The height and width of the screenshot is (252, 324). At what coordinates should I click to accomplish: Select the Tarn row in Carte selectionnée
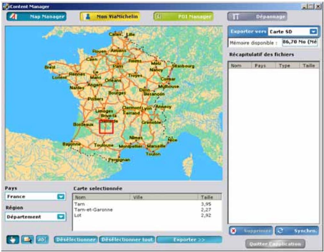tap(147, 204)
